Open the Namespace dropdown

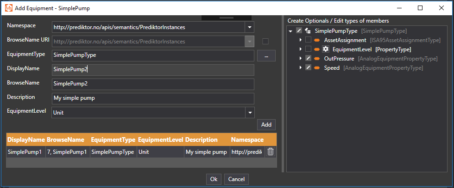point(250,27)
